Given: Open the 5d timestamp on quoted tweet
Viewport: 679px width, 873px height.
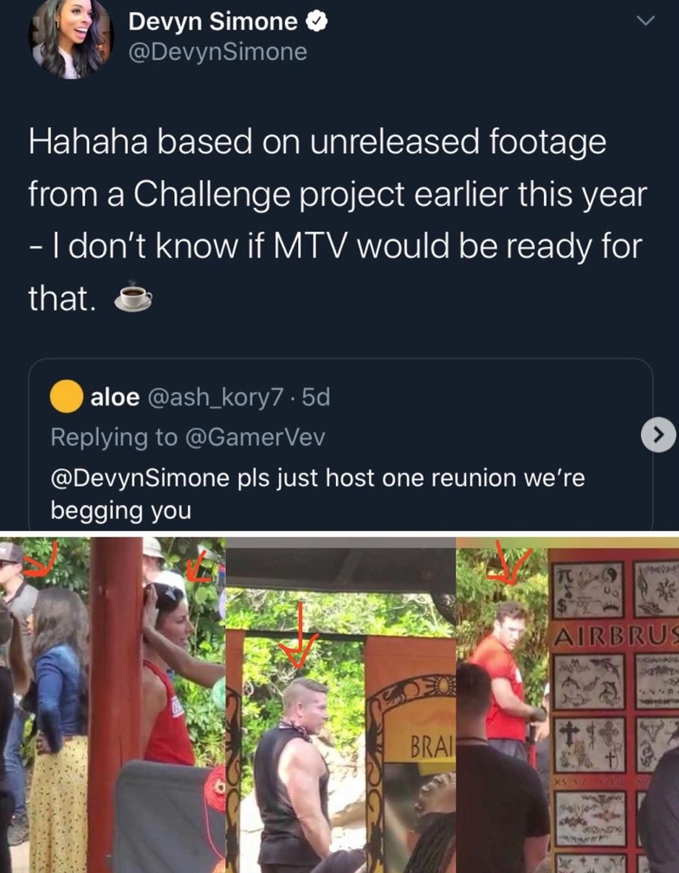Looking at the screenshot, I should (x=316, y=398).
